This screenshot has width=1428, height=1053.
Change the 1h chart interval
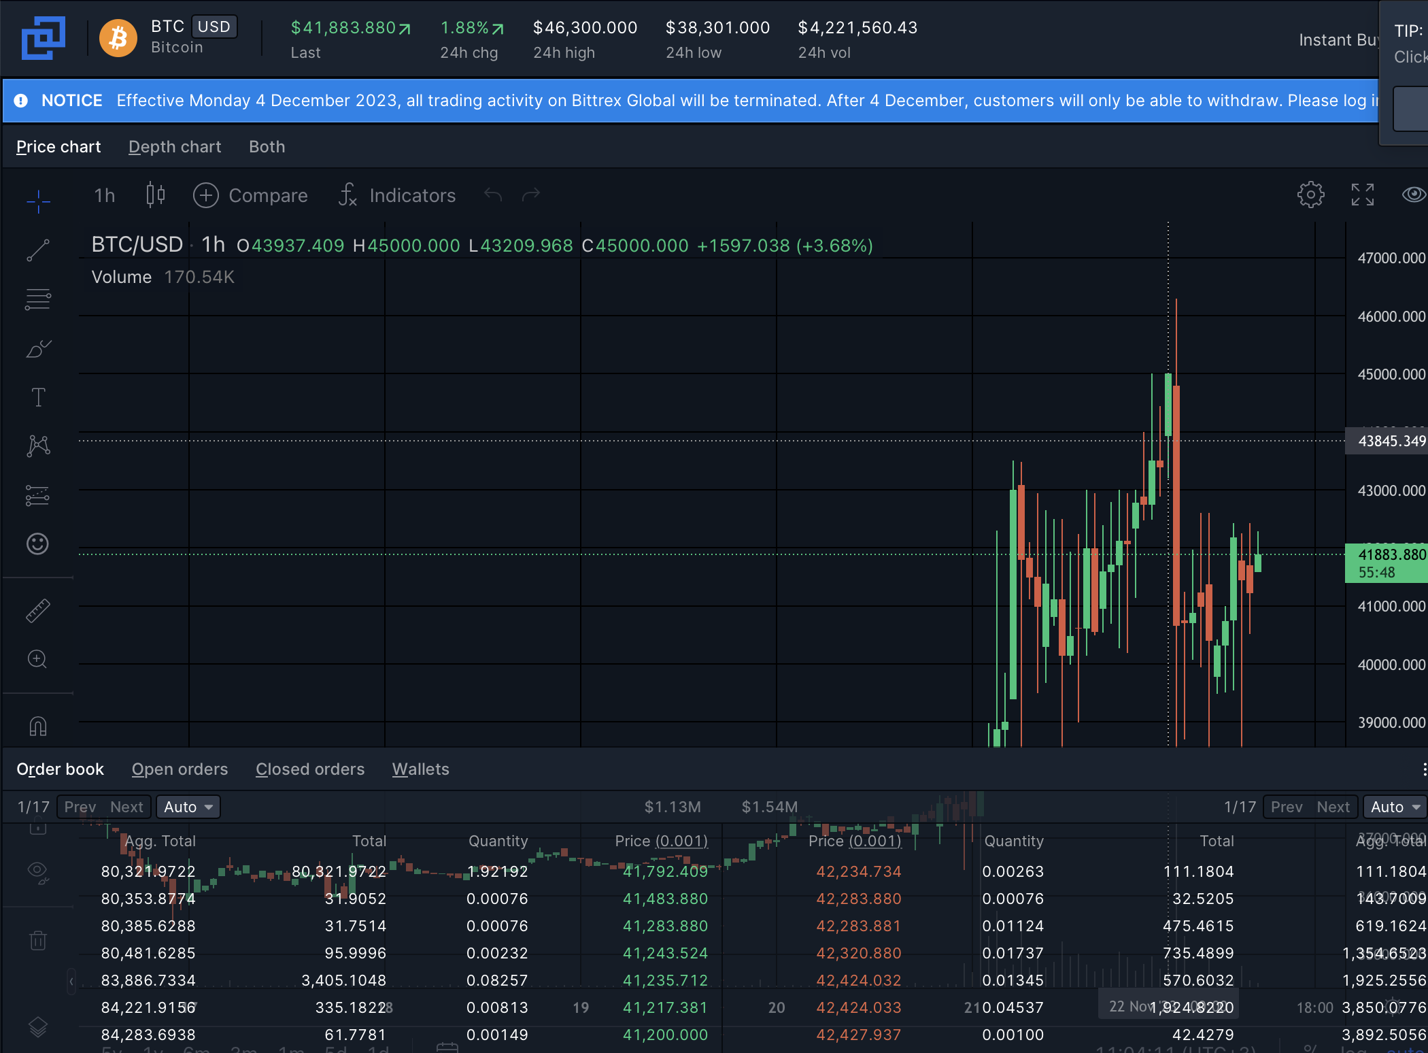coord(104,195)
